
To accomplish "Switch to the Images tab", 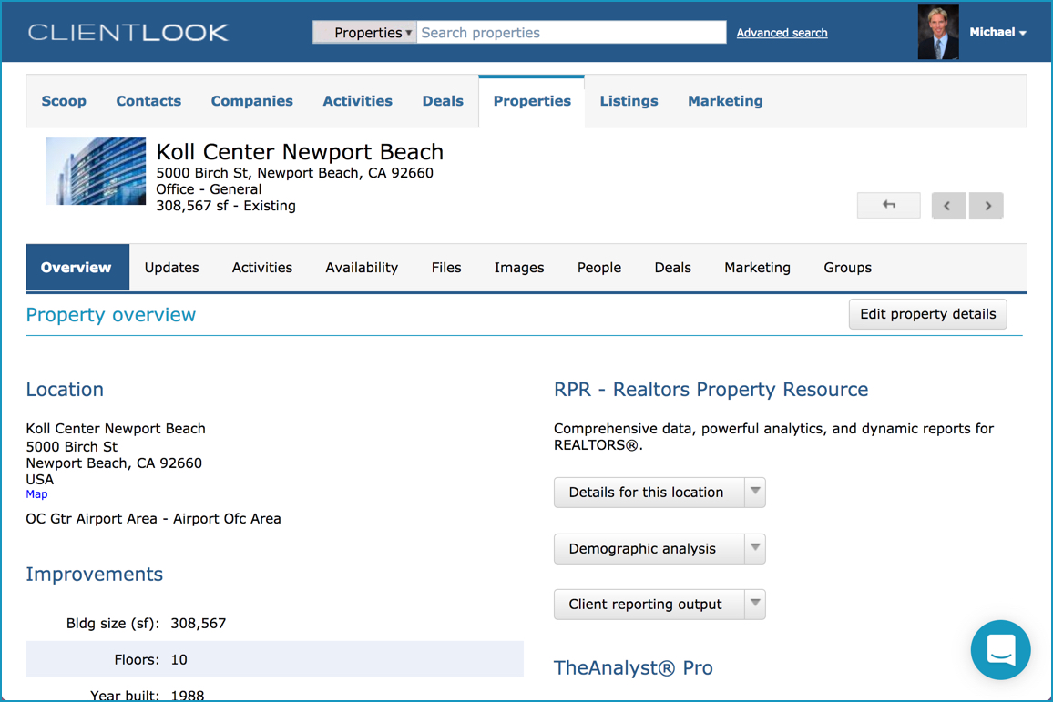I will 518,267.
